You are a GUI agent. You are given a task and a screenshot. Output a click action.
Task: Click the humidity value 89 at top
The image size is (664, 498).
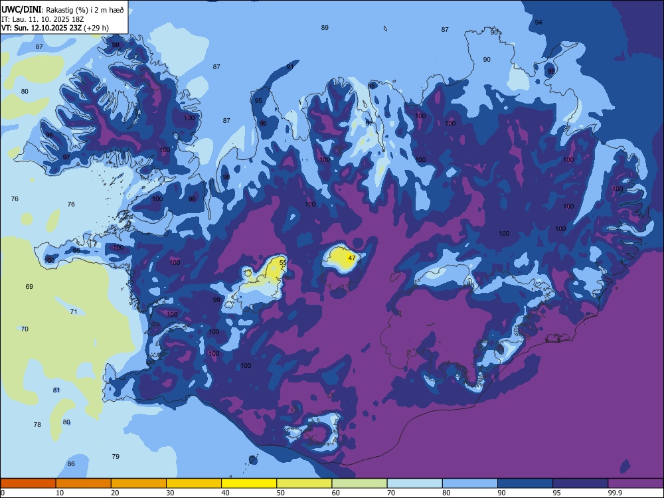coord(325,27)
